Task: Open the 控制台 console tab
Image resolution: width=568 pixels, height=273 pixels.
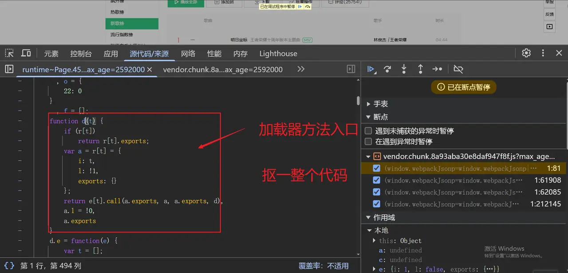Action: coord(81,54)
